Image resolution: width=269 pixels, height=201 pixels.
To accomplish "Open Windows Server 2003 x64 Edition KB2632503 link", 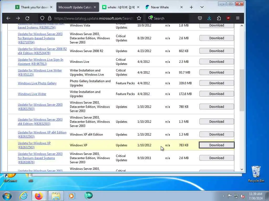I will tap(40, 122).
